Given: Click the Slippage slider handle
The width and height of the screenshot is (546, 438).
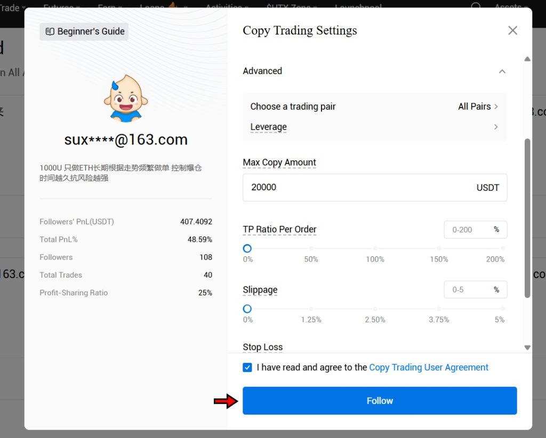Looking at the screenshot, I should (247, 309).
